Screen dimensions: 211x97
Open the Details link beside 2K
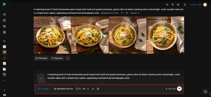[x=135, y=13]
